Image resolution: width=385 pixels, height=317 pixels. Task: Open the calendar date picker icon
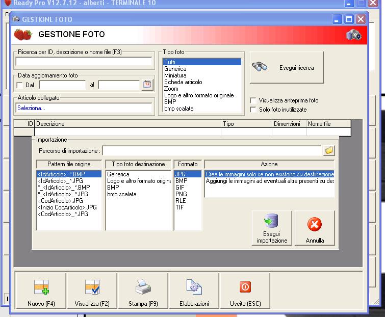click(x=147, y=85)
